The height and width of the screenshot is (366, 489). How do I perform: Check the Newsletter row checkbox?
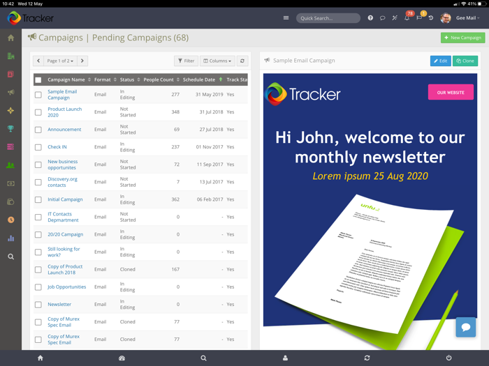38,305
